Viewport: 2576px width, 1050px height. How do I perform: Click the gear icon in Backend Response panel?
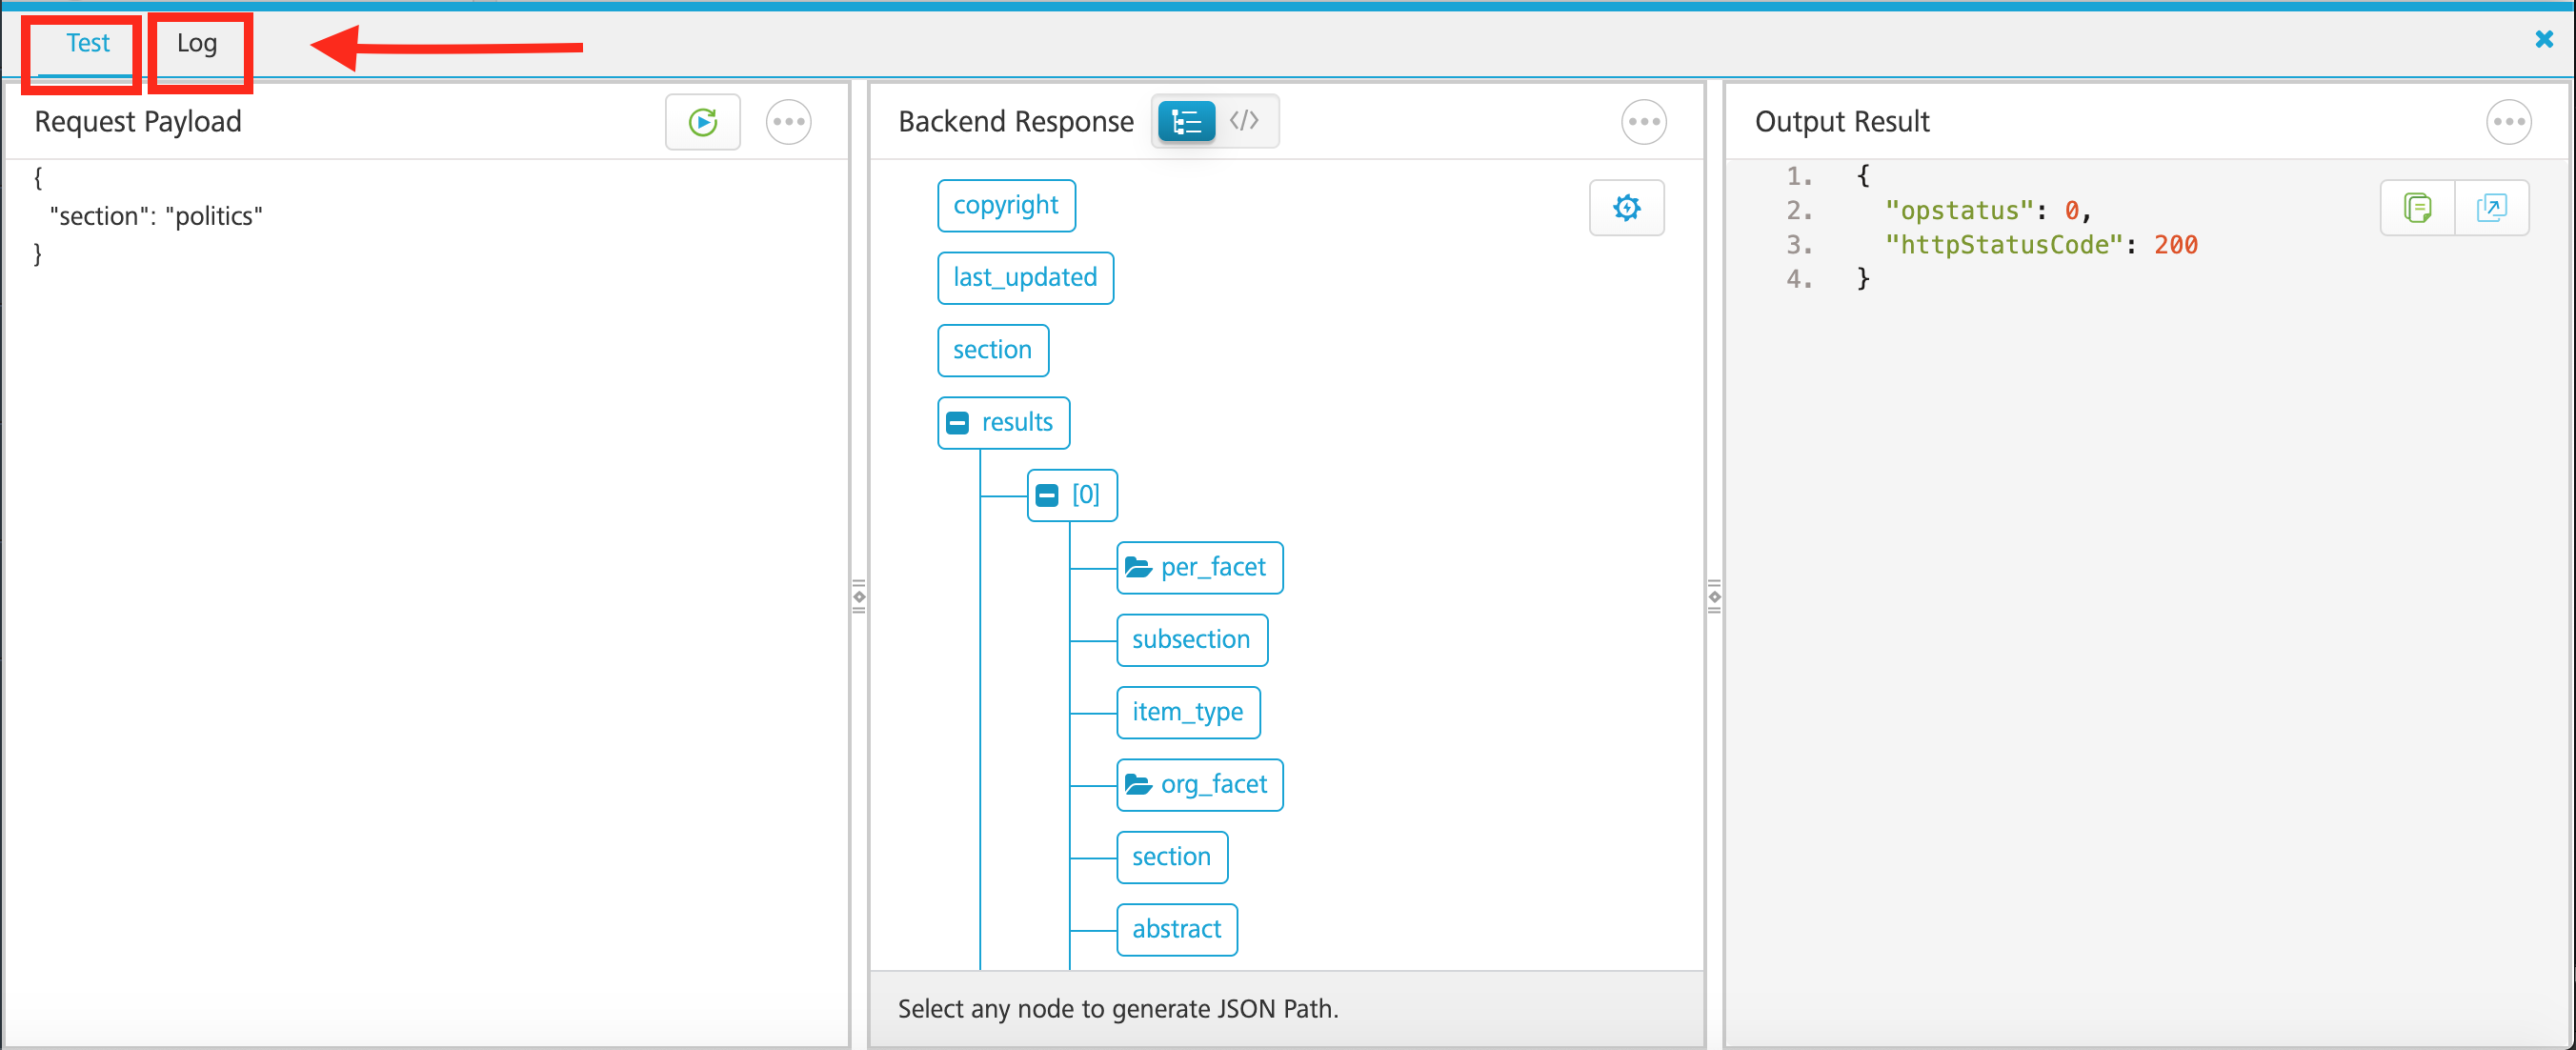pyautogui.click(x=1627, y=207)
